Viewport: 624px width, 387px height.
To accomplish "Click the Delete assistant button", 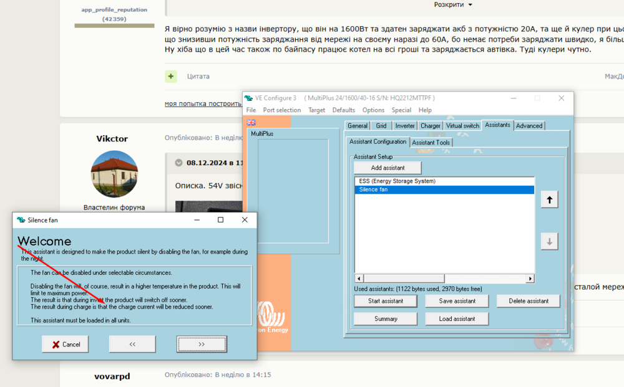I will tap(529, 301).
